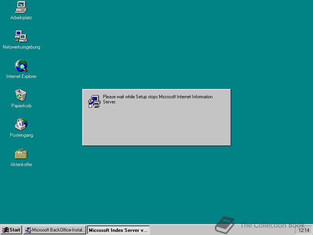Click the setup computer icon in dialog

[94, 101]
